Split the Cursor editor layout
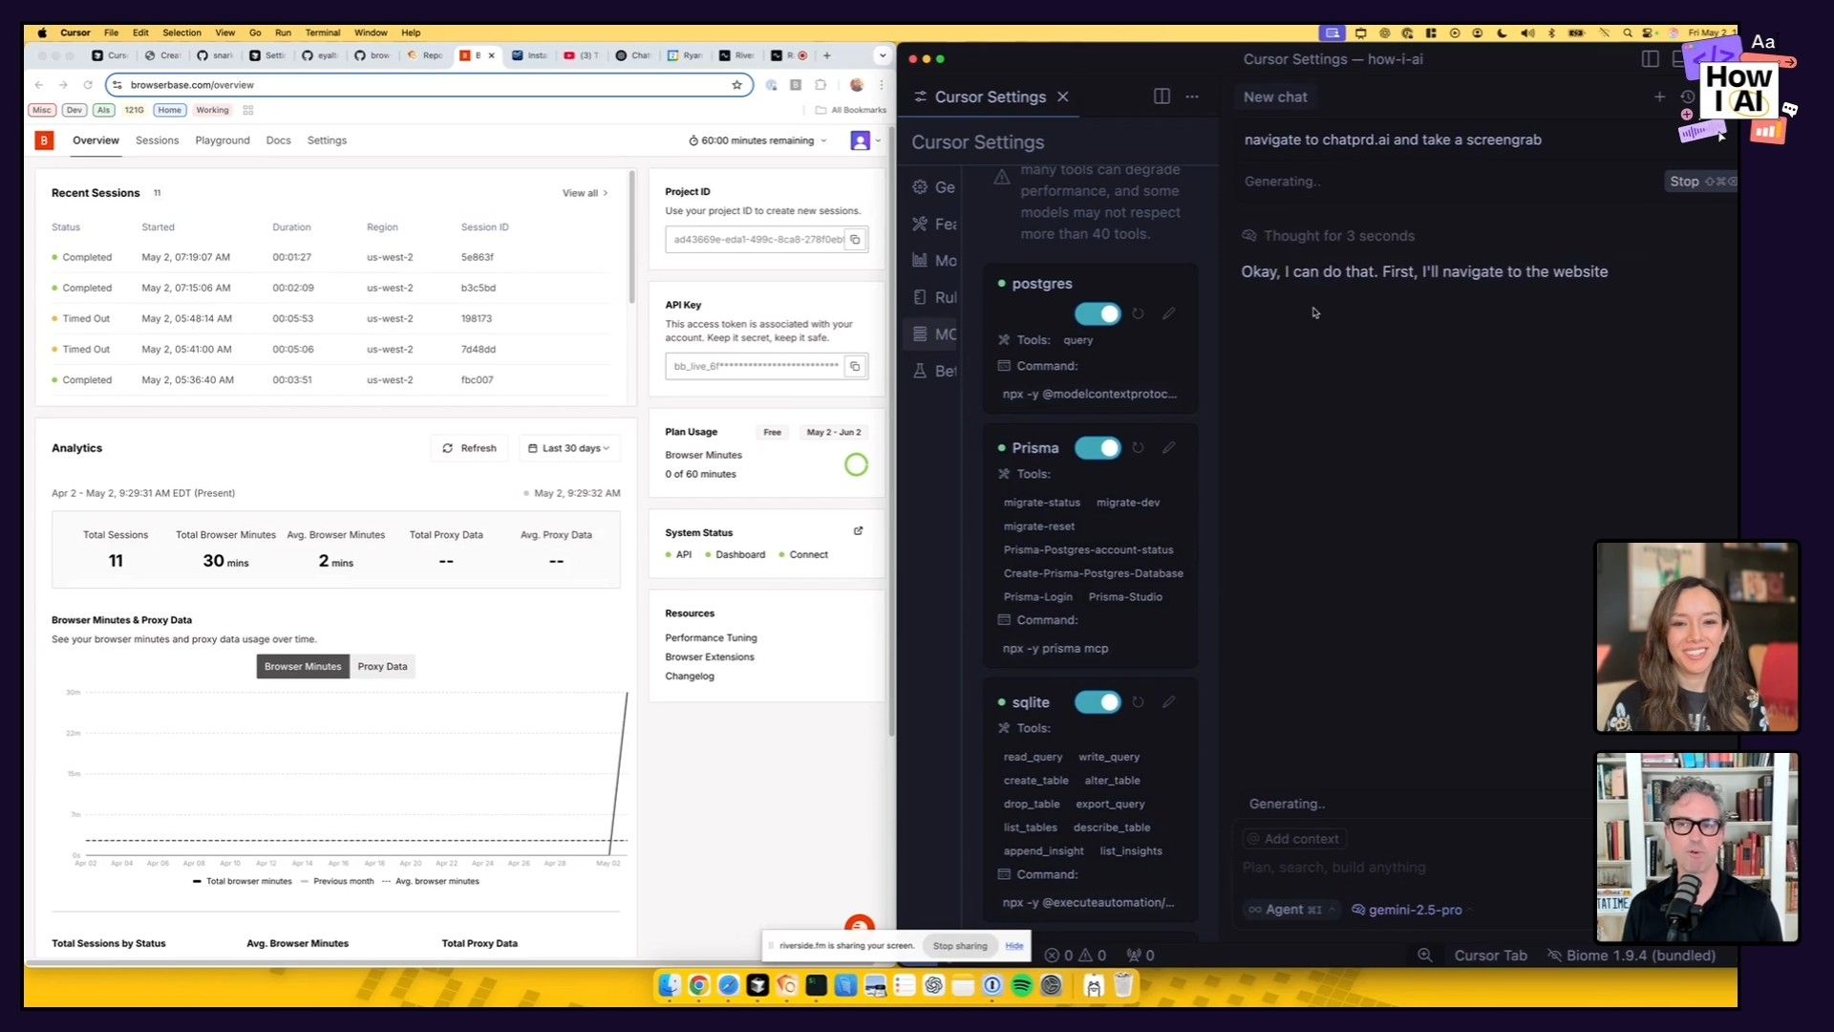The height and width of the screenshot is (1032, 1834). point(1162,97)
